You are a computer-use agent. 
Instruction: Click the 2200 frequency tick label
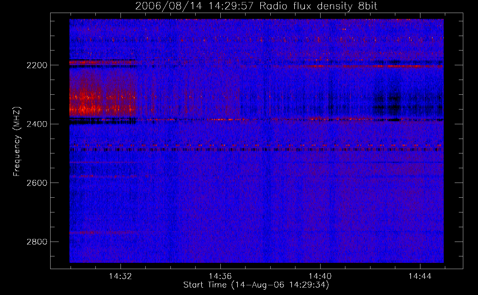pos(37,65)
